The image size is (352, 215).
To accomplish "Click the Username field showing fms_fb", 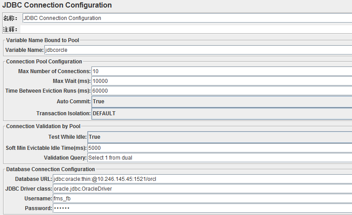I will coord(202,199).
